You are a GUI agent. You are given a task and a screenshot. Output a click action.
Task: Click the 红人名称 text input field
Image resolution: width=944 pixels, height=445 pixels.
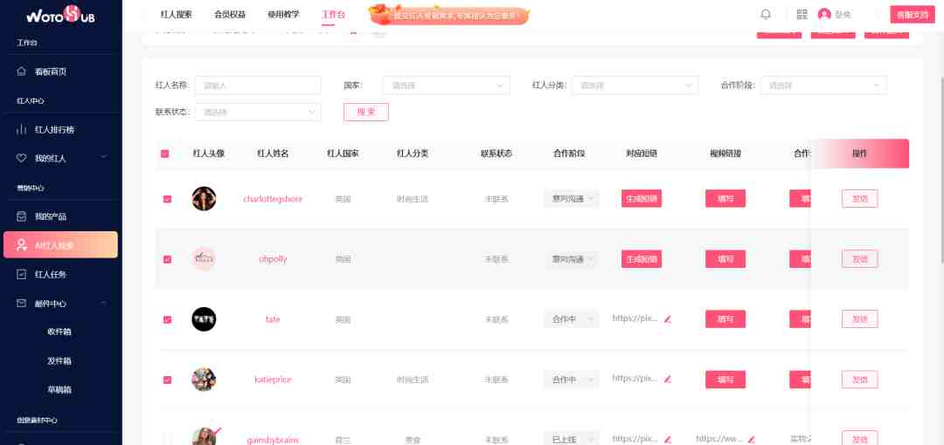point(258,86)
